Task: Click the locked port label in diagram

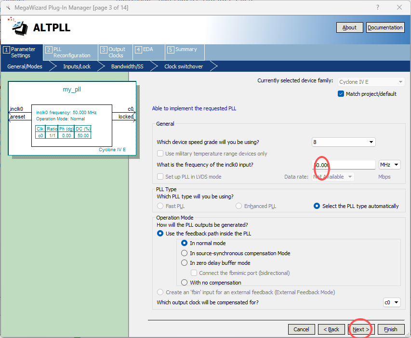Action: pos(126,117)
